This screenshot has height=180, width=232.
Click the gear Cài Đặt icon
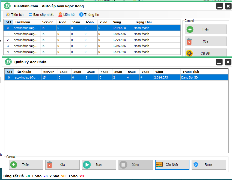point(189,53)
